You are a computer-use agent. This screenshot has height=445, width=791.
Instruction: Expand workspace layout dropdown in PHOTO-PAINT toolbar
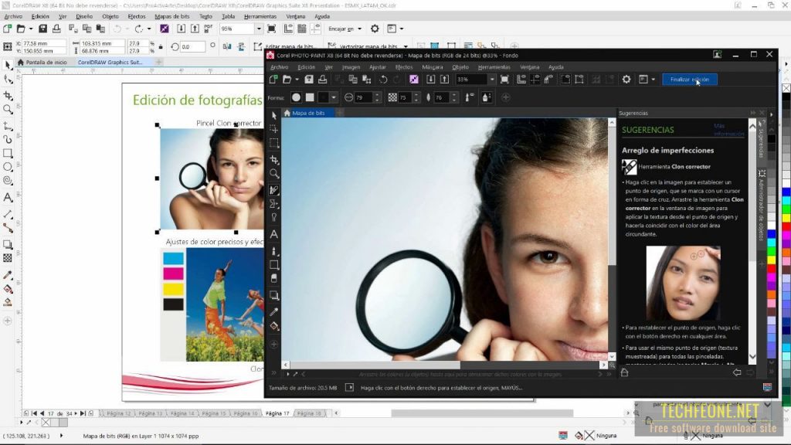pyautogui.click(x=654, y=80)
